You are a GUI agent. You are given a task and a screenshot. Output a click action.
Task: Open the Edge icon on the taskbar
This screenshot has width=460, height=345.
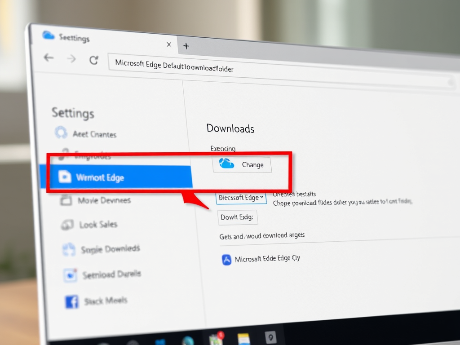coord(188,341)
